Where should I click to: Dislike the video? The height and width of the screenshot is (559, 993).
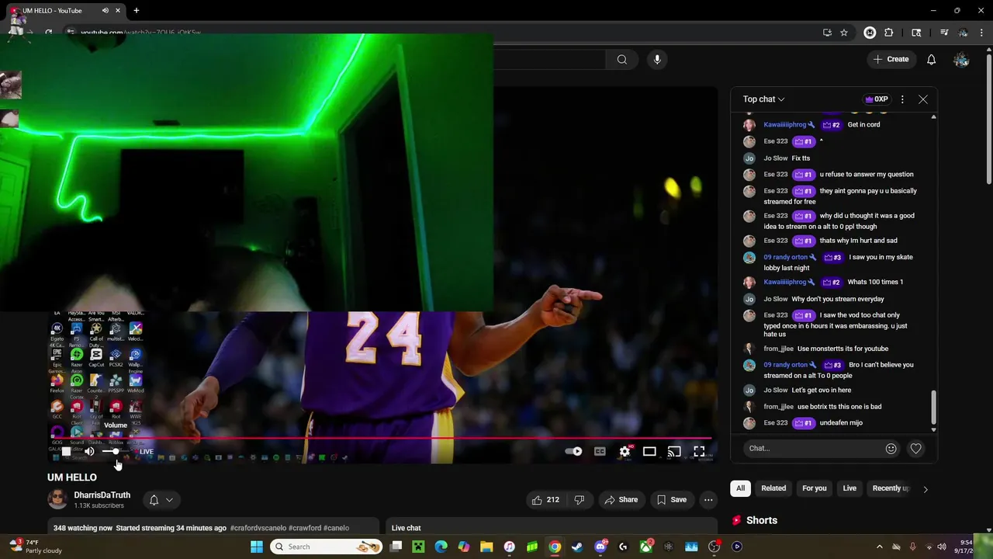tap(579, 500)
